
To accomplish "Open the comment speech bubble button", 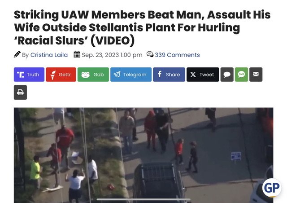I will [x=227, y=75].
